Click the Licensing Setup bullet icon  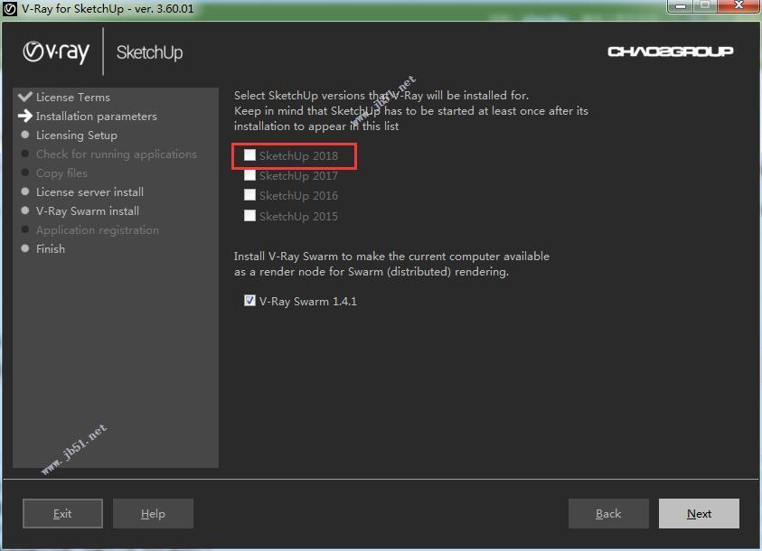click(25, 135)
